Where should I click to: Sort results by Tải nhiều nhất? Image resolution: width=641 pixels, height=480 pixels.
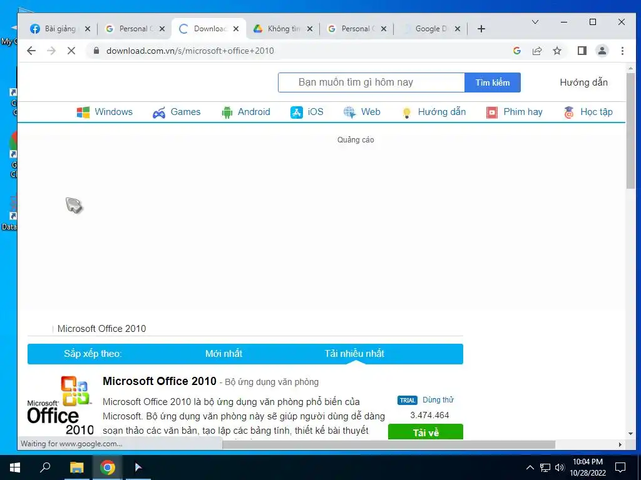[x=354, y=354]
